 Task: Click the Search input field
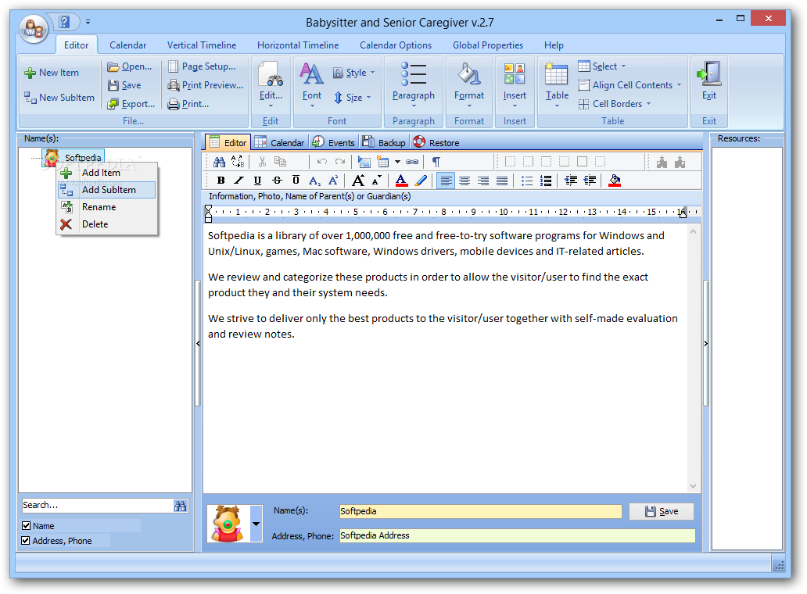[x=97, y=506]
